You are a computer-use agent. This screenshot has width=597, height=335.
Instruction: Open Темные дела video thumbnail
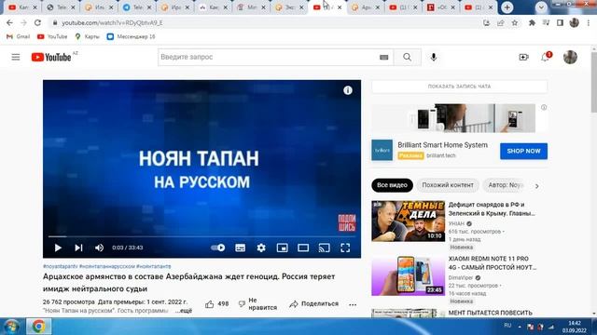point(409,221)
